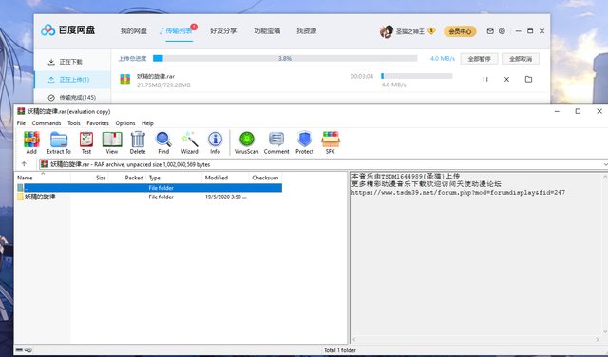Pause the 妖精的旋律.rar upload in Baidu Netdisk
The image size is (608, 357).
tap(485, 79)
